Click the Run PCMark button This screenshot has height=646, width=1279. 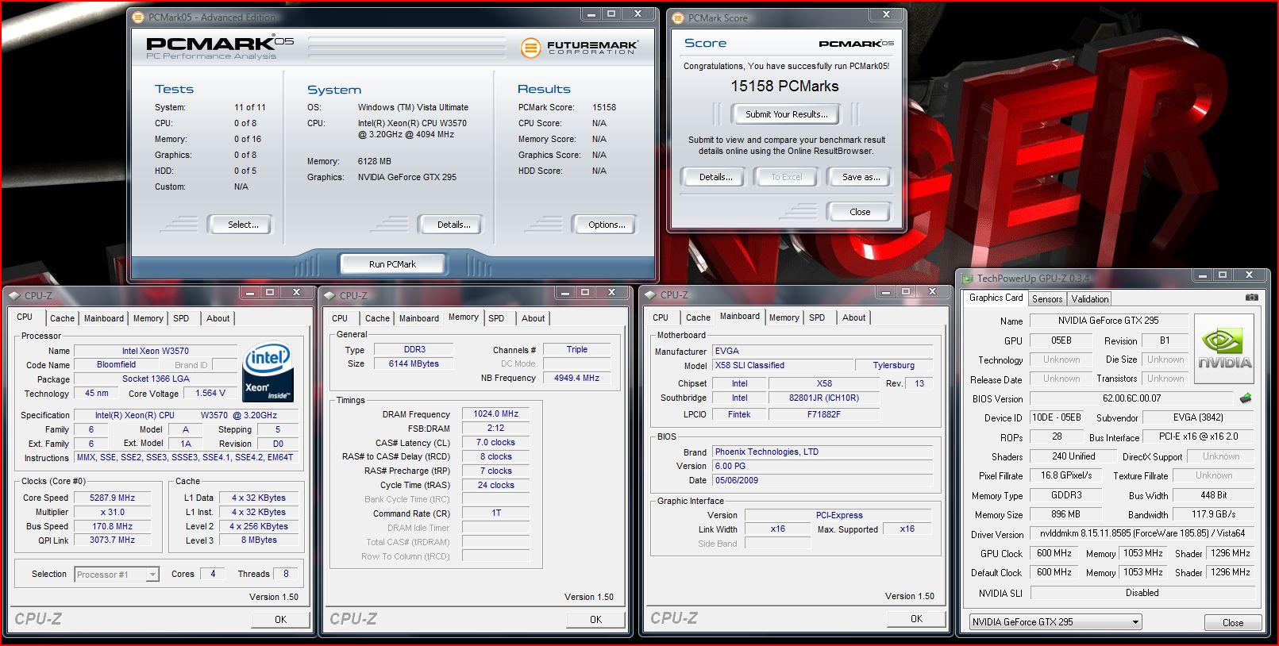point(392,264)
